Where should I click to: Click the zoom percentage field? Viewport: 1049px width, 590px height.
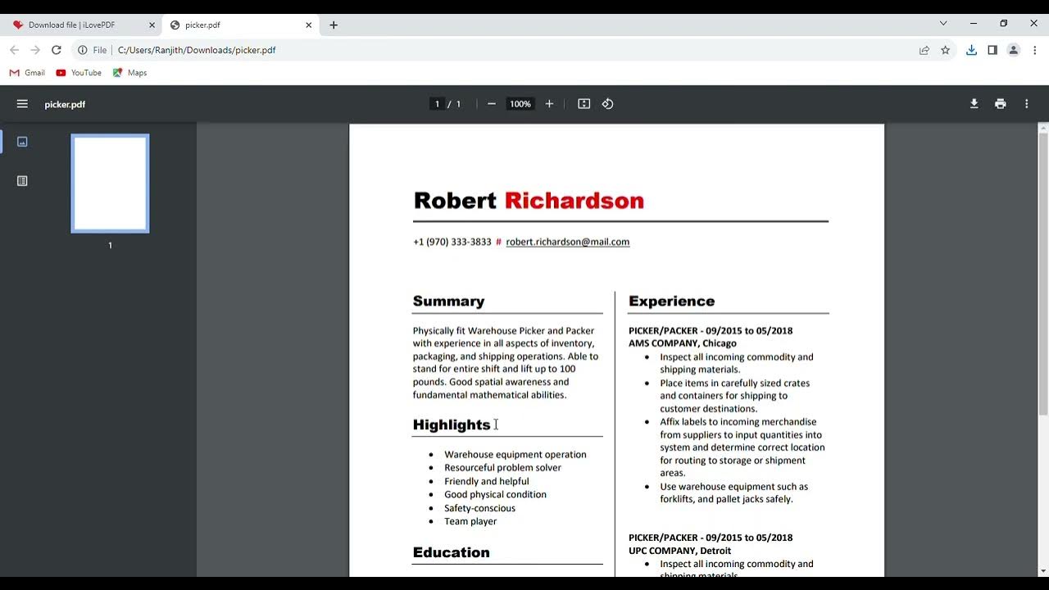520,104
